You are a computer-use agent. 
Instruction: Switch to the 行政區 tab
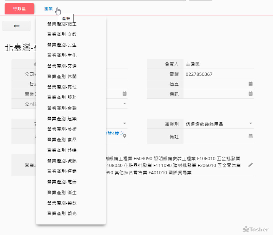point(19,9)
